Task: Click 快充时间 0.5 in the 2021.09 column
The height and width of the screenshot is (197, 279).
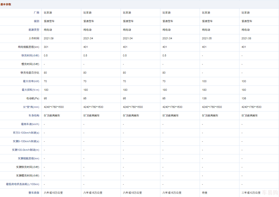Action: 46,56
